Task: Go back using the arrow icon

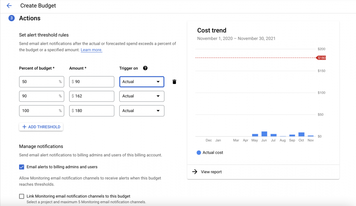Action: 9,6
